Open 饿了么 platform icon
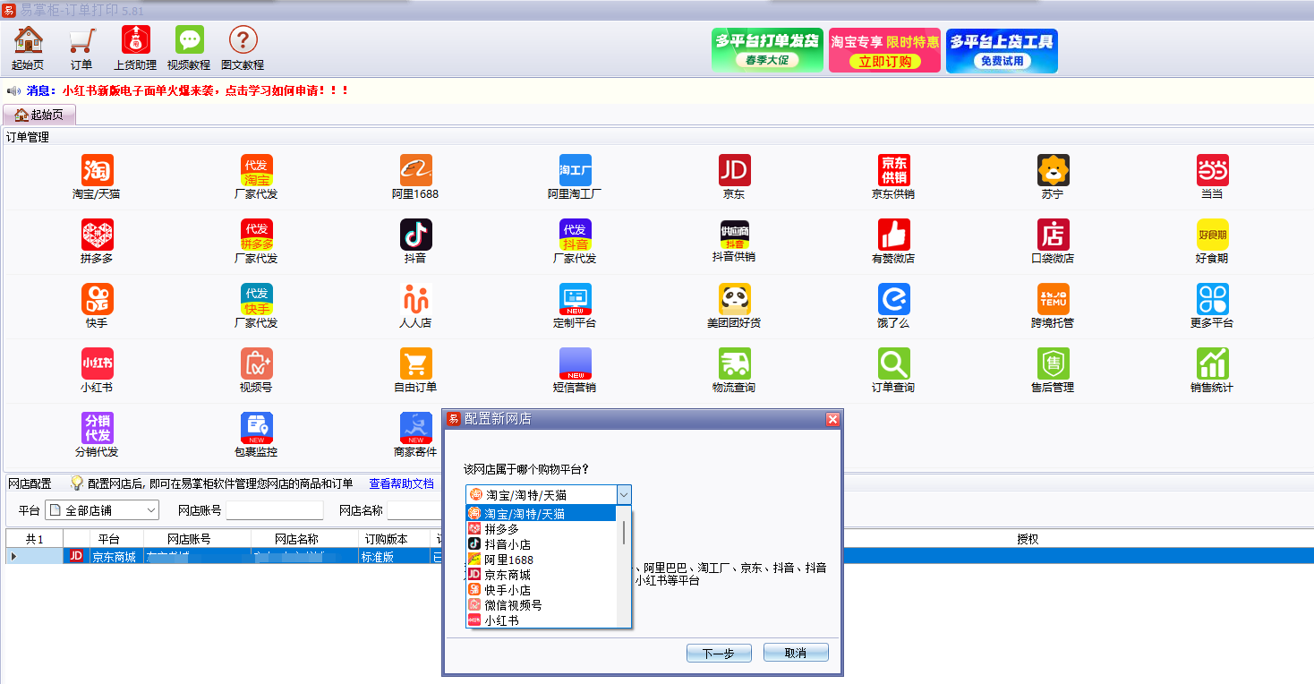Screen dimensions: 1314x684 click(893, 299)
